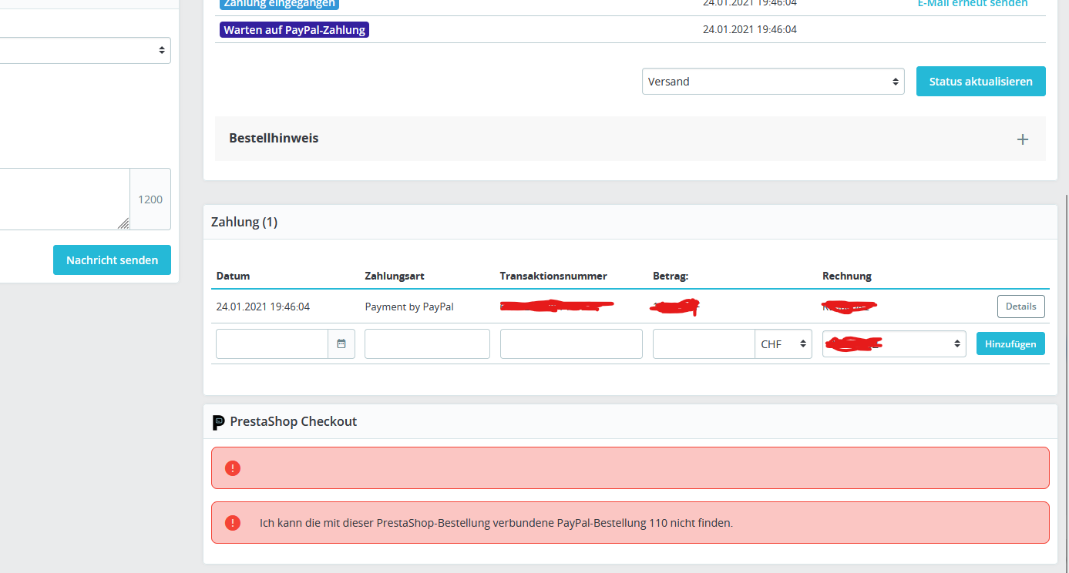This screenshot has height=573, width=1069.
Task: Focus the Zahlungsart input field
Action: click(x=427, y=343)
